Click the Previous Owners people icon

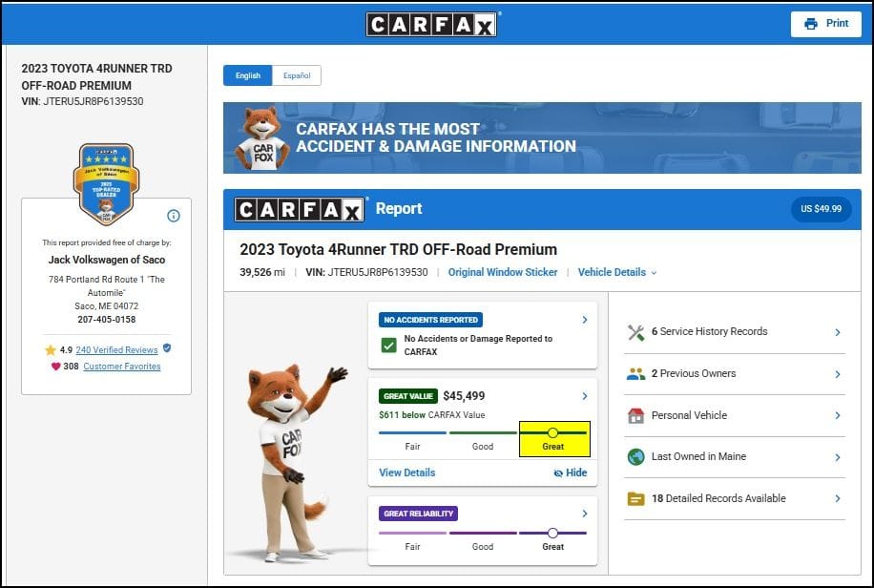[x=636, y=374]
